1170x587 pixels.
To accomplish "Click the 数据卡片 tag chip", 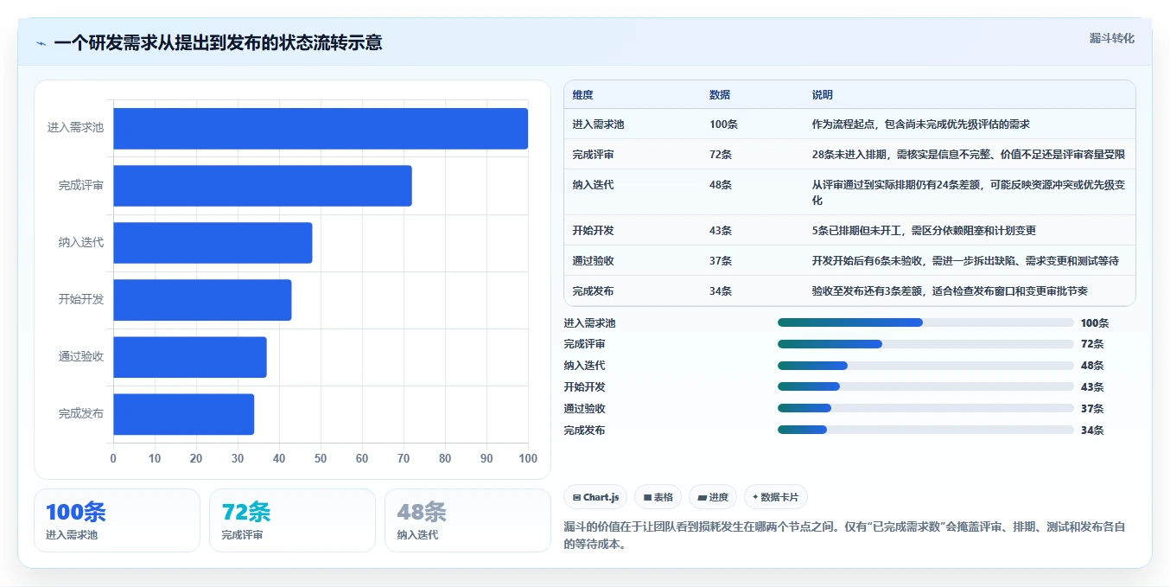I will tap(775, 497).
